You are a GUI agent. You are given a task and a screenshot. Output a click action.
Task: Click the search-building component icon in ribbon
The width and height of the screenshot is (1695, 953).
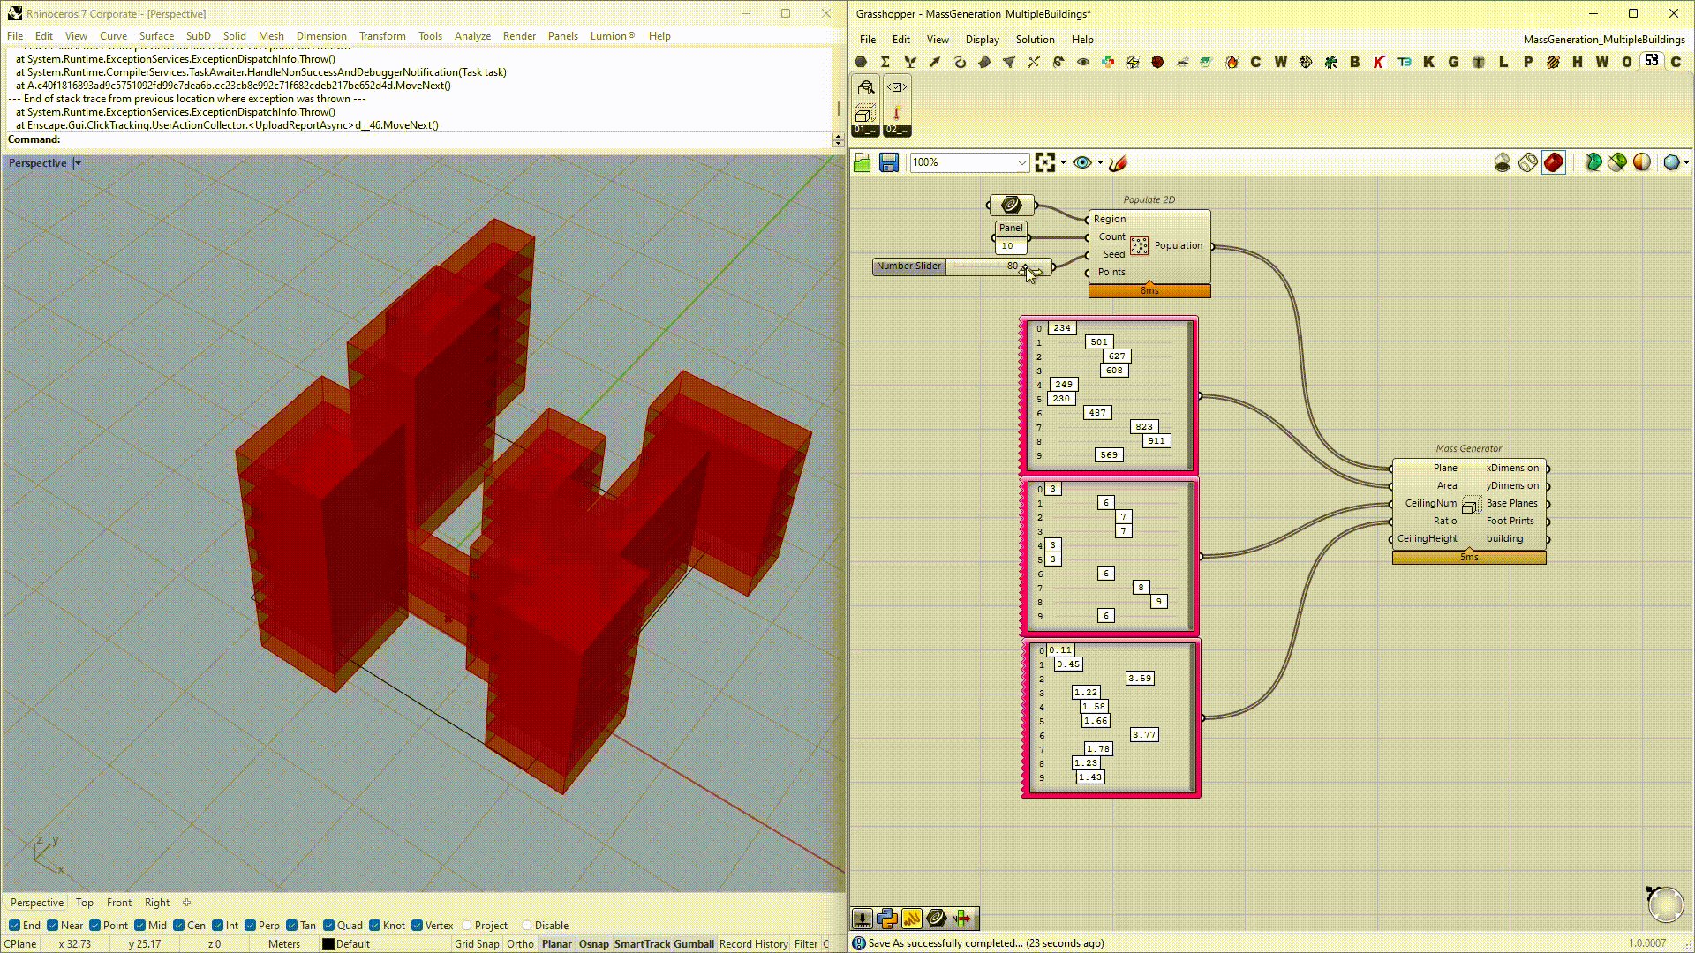[865, 87]
